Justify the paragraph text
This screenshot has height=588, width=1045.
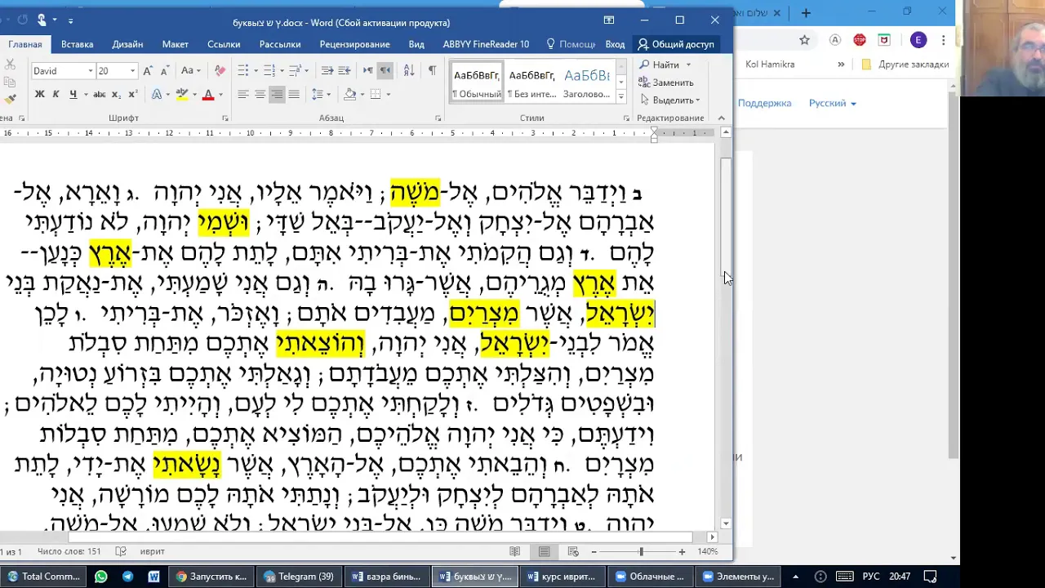pyautogui.click(x=294, y=95)
